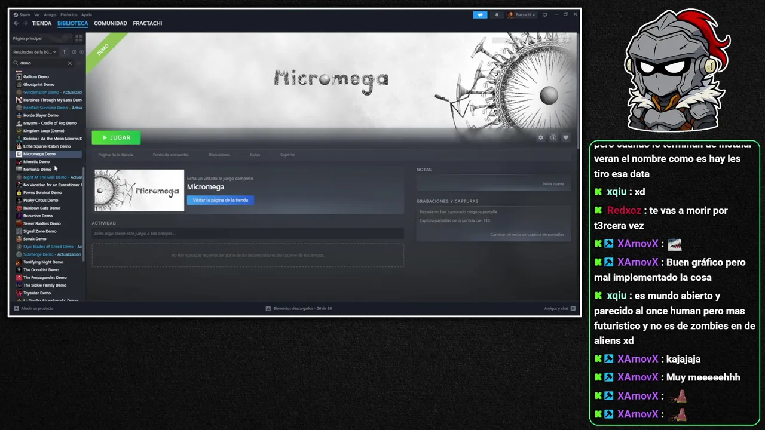The width and height of the screenshot is (765, 430).
Task: Click the library search field
Action: [42, 63]
